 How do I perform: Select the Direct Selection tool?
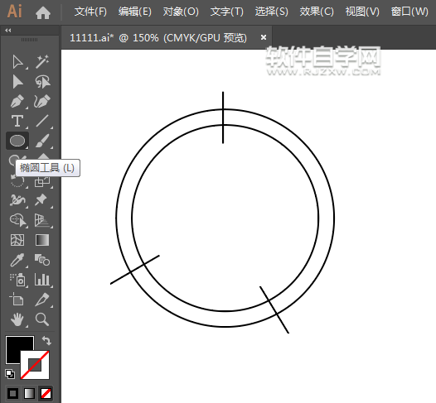point(17,82)
